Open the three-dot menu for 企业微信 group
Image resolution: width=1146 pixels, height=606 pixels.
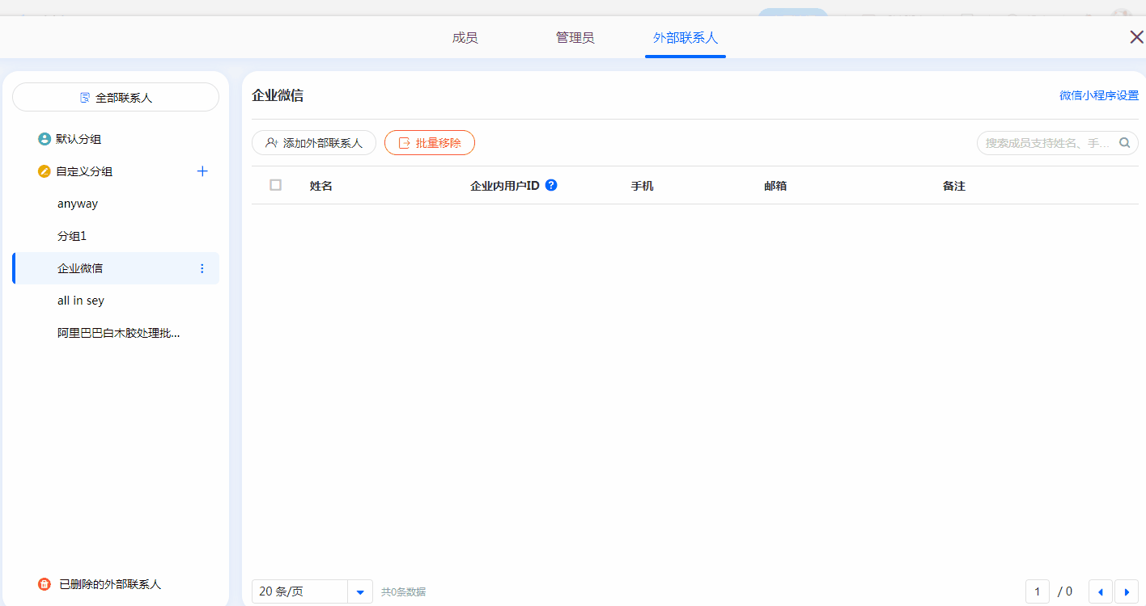pyautogui.click(x=202, y=268)
